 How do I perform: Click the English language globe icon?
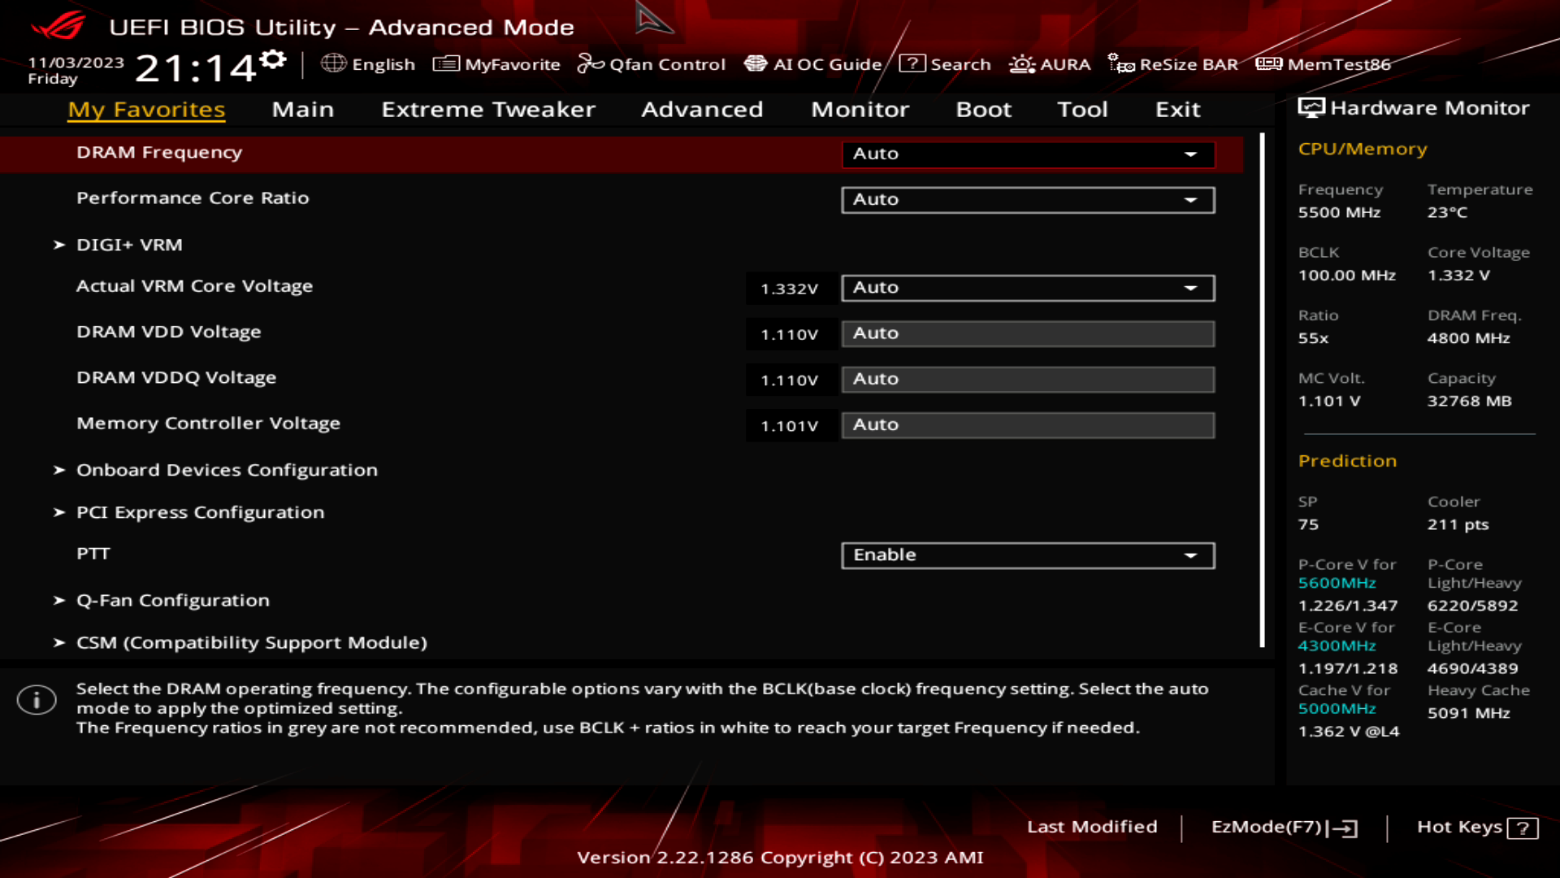click(333, 63)
